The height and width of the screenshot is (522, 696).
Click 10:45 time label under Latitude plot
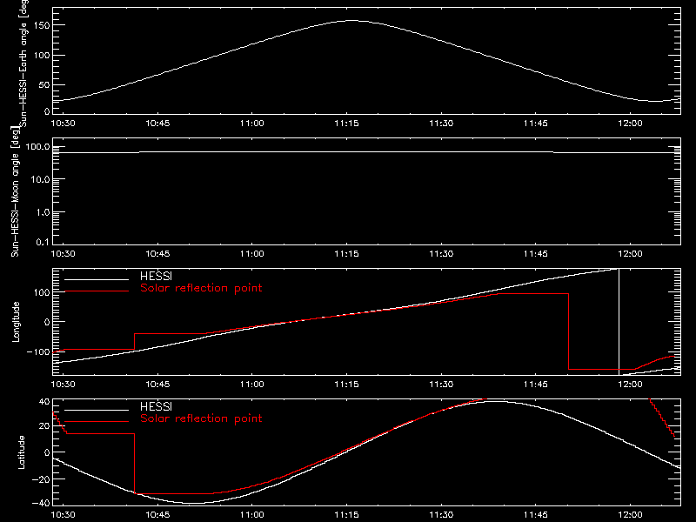pos(157,515)
